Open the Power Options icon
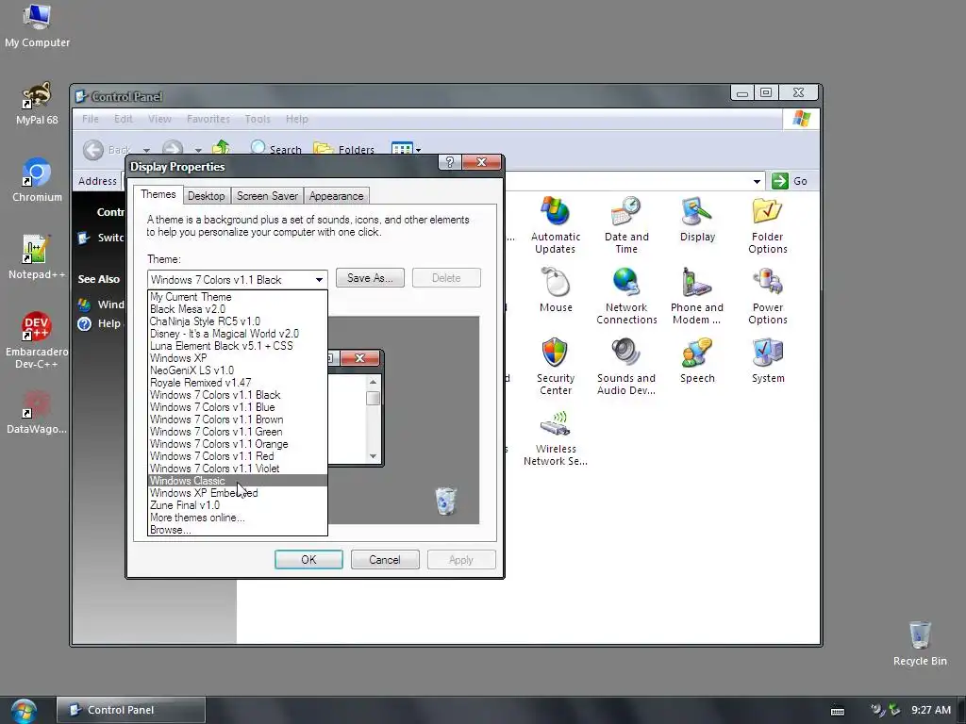 pyautogui.click(x=768, y=296)
